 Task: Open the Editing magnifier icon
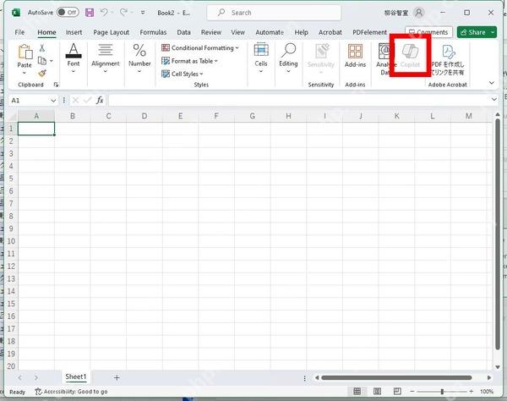288,50
